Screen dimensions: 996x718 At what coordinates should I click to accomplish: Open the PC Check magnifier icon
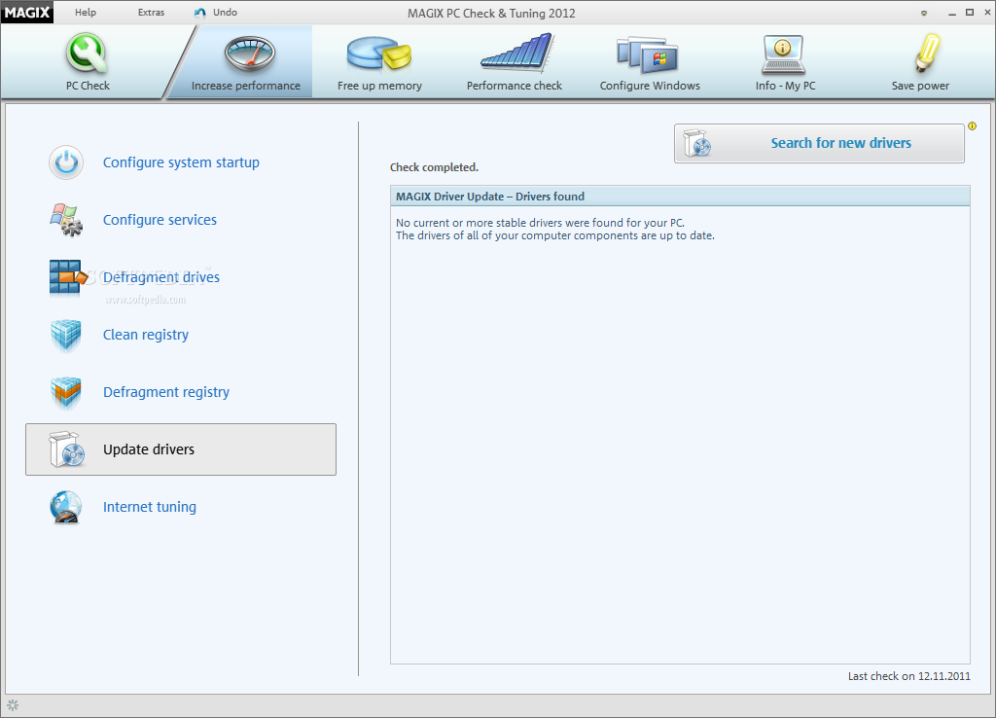[87, 54]
